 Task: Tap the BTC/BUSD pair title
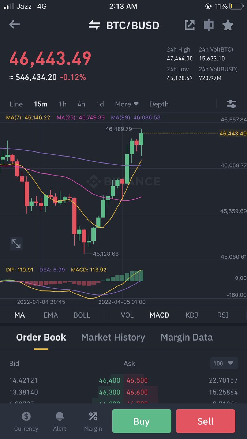click(133, 26)
